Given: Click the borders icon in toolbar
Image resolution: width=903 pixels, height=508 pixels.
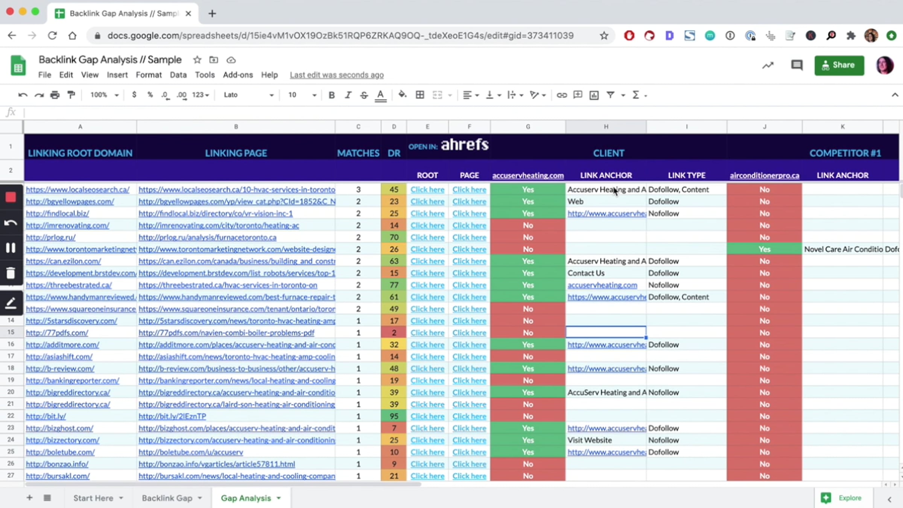Looking at the screenshot, I should coord(420,95).
